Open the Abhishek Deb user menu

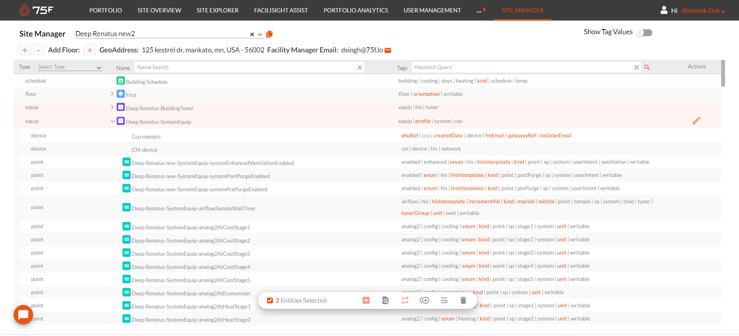coord(703,10)
